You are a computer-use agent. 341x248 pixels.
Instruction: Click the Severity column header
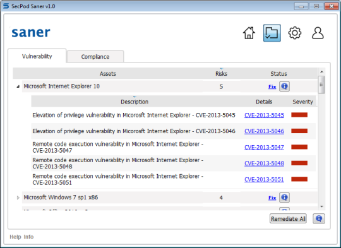click(302, 102)
